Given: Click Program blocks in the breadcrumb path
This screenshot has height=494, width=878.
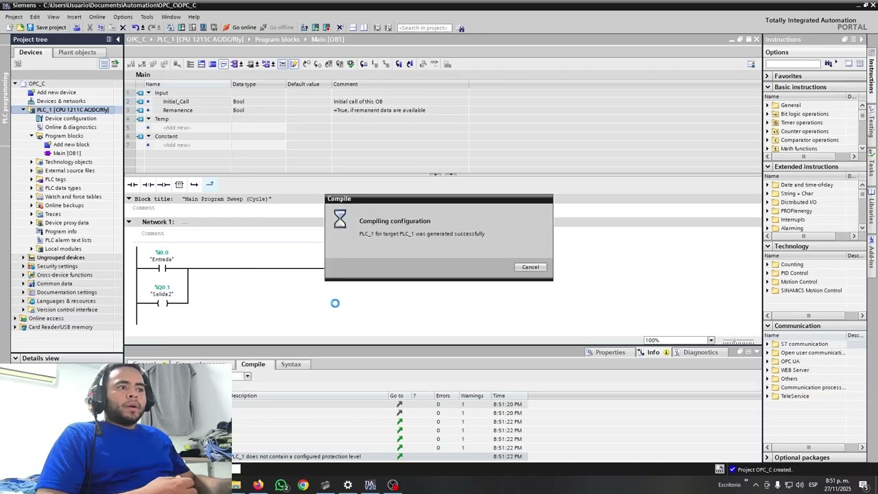Looking at the screenshot, I should (x=277, y=39).
